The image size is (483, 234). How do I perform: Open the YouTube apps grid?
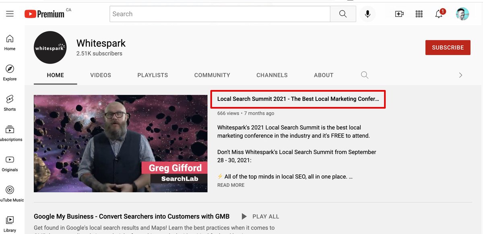419,14
